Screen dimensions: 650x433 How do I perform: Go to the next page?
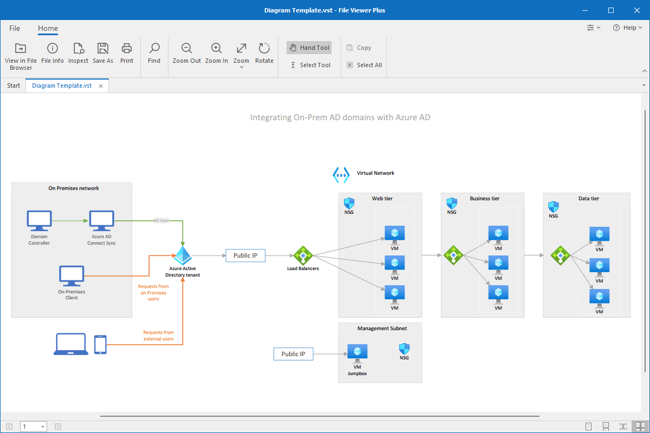point(58,427)
